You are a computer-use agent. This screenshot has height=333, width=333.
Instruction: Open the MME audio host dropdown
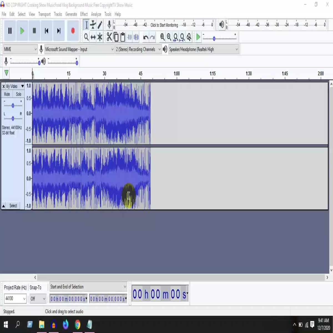20,49
